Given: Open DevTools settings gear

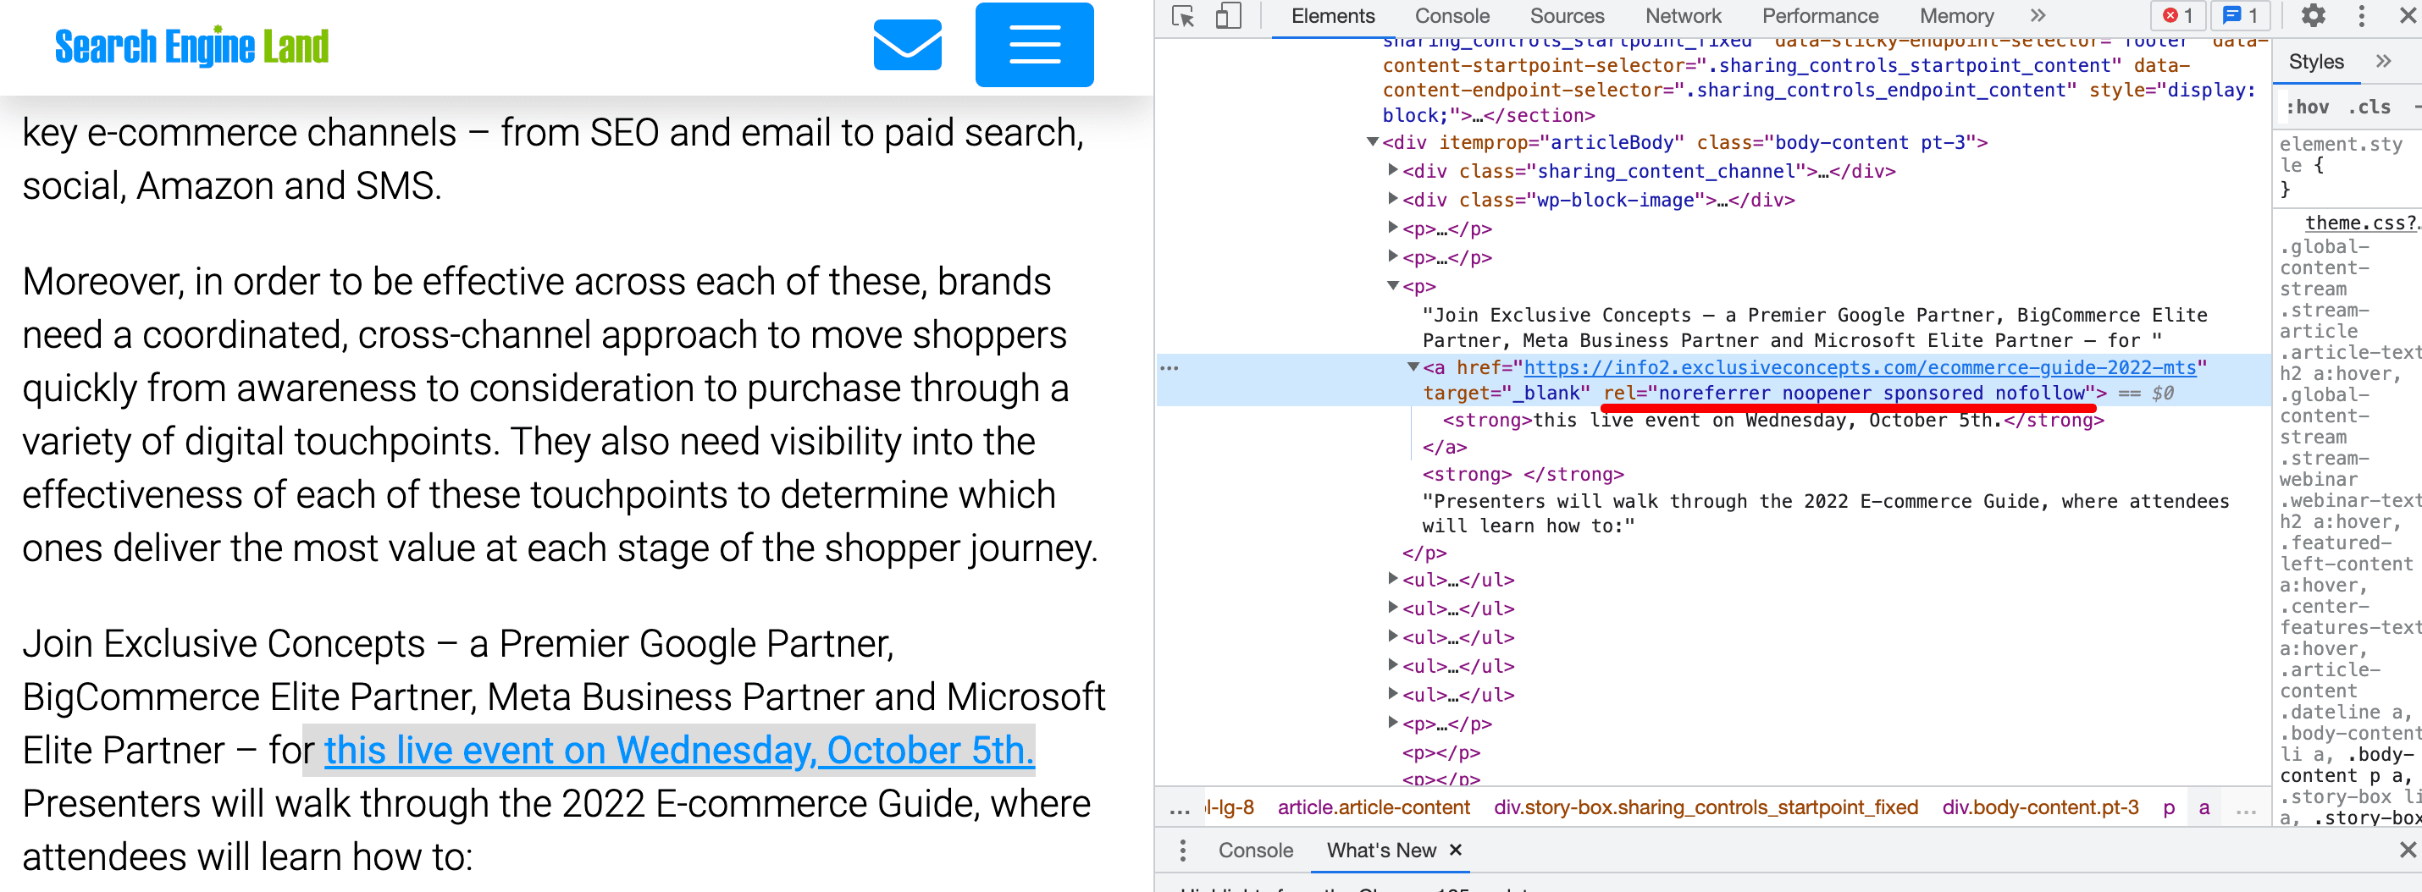Looking at the screenshot, I should click(x=2313, y=16).
